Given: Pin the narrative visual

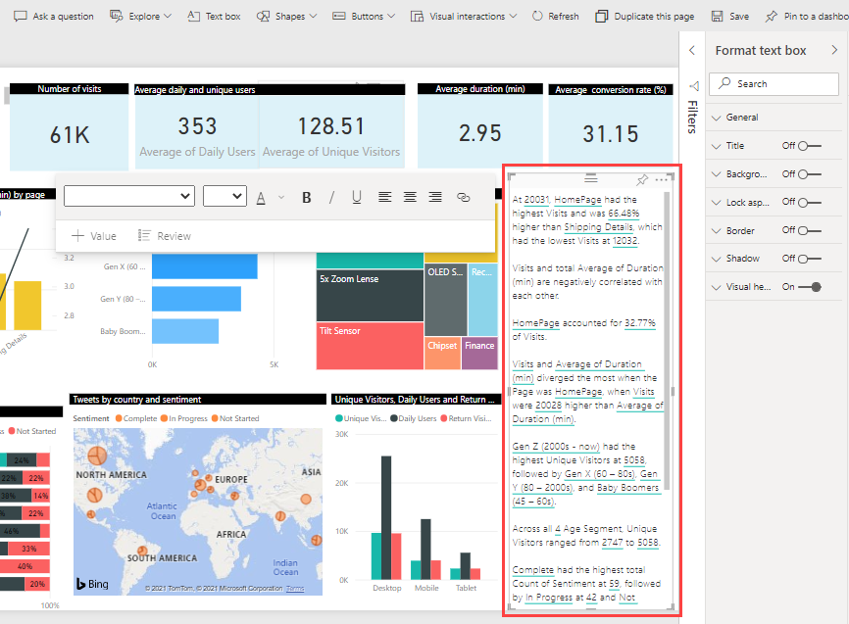Looking at the screenshot, I should 642,179.
